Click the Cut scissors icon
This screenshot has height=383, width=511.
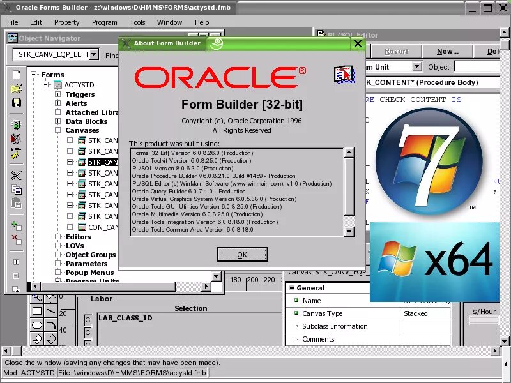click(x=17, y=176)
